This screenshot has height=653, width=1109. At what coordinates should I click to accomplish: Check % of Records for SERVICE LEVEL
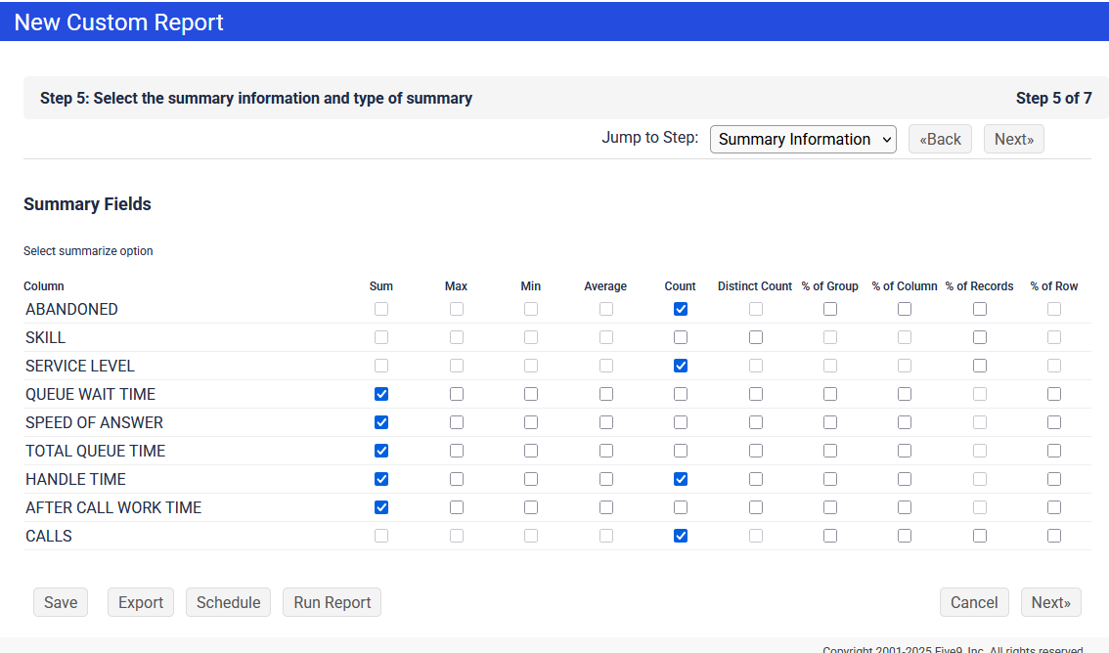click(x=980, y=366)
